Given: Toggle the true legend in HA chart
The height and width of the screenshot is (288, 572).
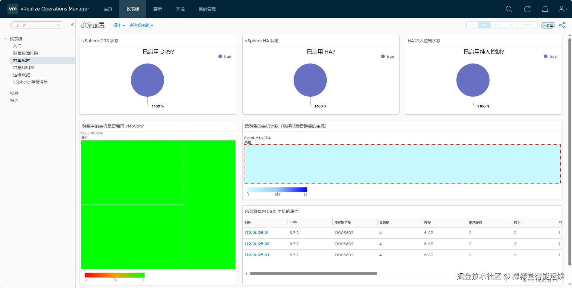Looking at the screenshot, I should pos(387,56).
